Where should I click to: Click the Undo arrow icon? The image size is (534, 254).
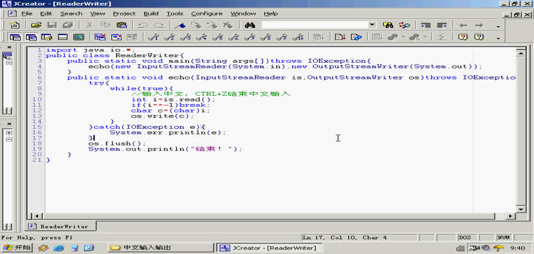point(144,25)
